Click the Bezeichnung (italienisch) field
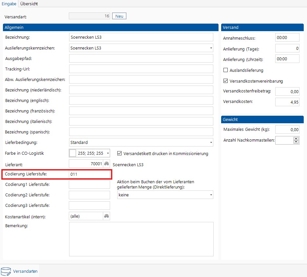The width and height of the screenshot is (307, 277). click(x=141, y=122)
